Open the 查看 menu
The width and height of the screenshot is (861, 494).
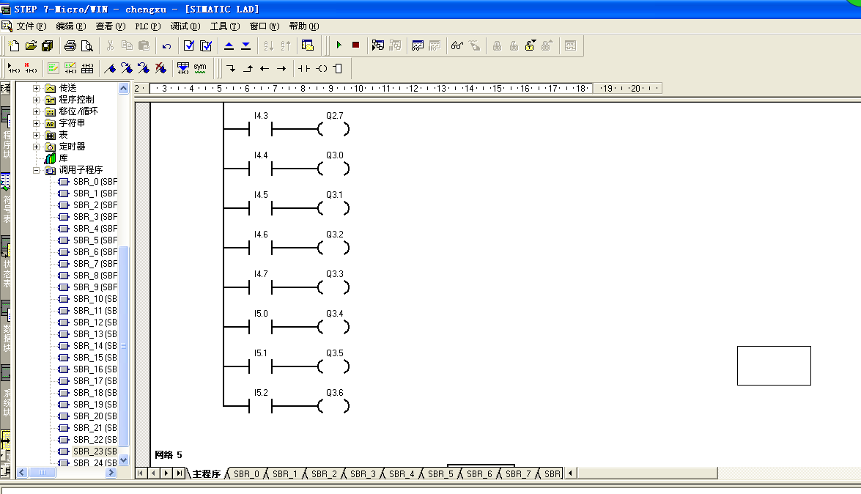coord(111,26)
